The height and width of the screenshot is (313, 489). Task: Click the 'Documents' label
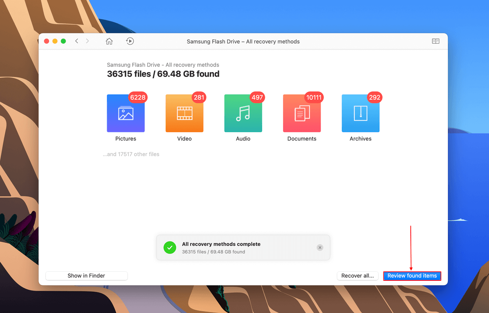tap(302, 139)
